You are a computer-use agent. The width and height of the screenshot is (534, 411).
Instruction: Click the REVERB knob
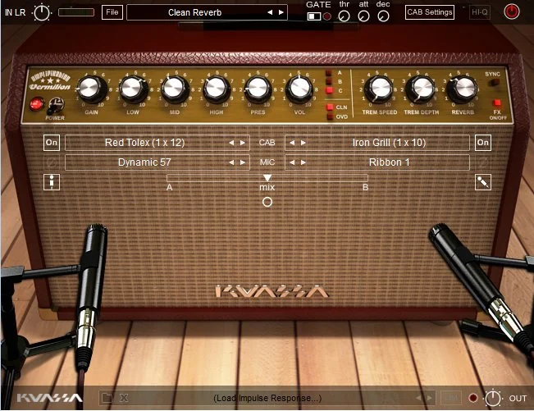coord(462,89)
